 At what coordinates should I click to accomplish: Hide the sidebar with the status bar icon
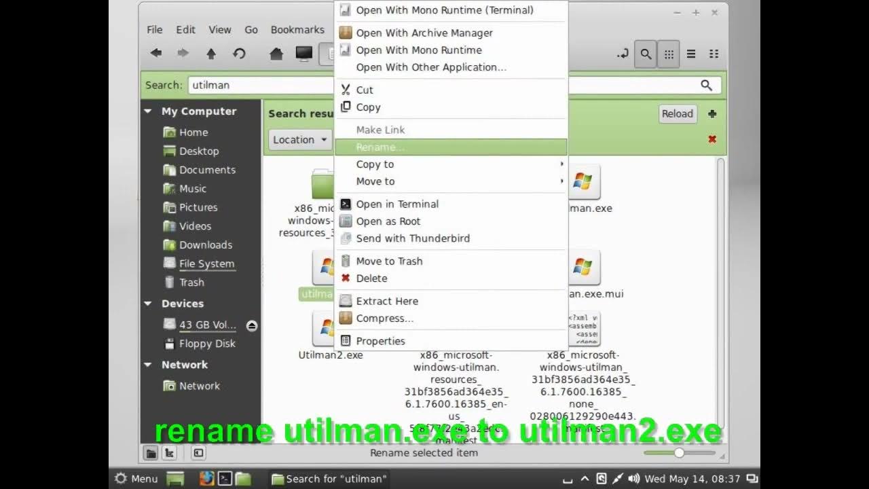pyautogui.click(x=198, y=452)
